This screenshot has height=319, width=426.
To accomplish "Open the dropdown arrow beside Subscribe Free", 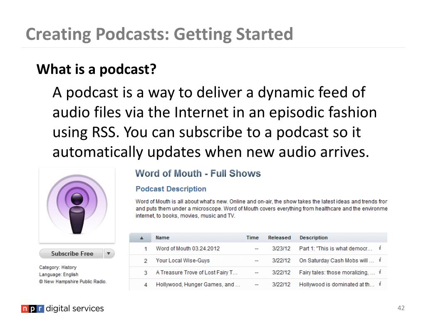I will click(x=109, y=253).
